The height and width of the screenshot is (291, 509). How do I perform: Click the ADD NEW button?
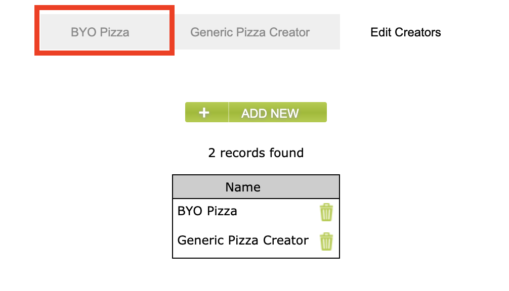256,112
